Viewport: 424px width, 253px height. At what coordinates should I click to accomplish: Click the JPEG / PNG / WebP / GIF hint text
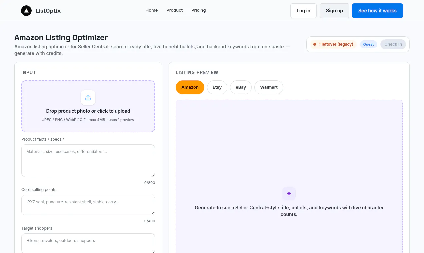click(x=88, y=120)
